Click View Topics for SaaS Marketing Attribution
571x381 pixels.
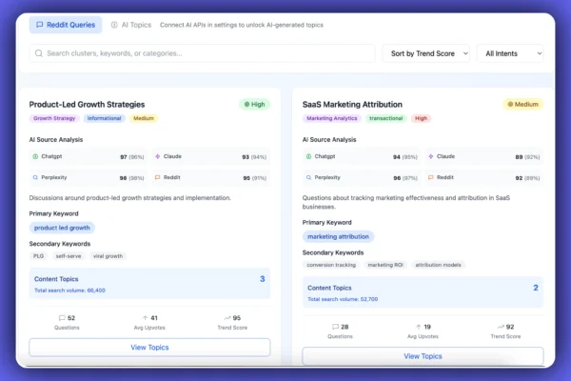pyautogui.click(x=423, y=356)
